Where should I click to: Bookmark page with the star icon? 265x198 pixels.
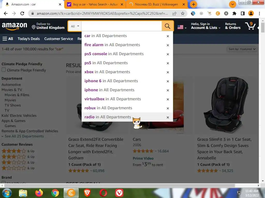pos(182,13)
